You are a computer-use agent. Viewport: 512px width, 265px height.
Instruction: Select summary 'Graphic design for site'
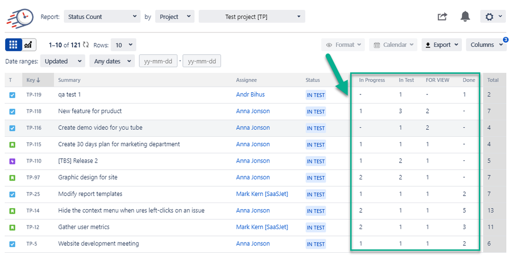point(88,177)
